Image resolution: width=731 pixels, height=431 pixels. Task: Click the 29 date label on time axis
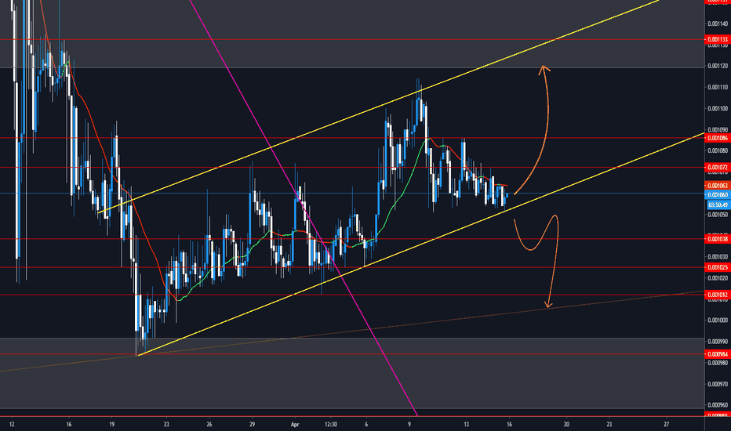click(253, 425)
